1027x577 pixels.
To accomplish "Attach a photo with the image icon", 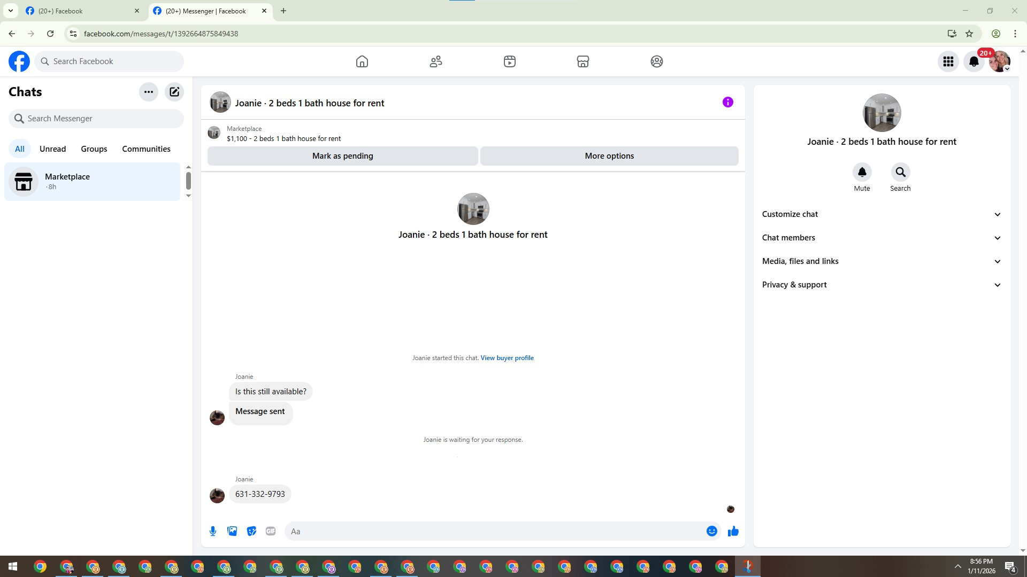I will click(x=232, y=531).
